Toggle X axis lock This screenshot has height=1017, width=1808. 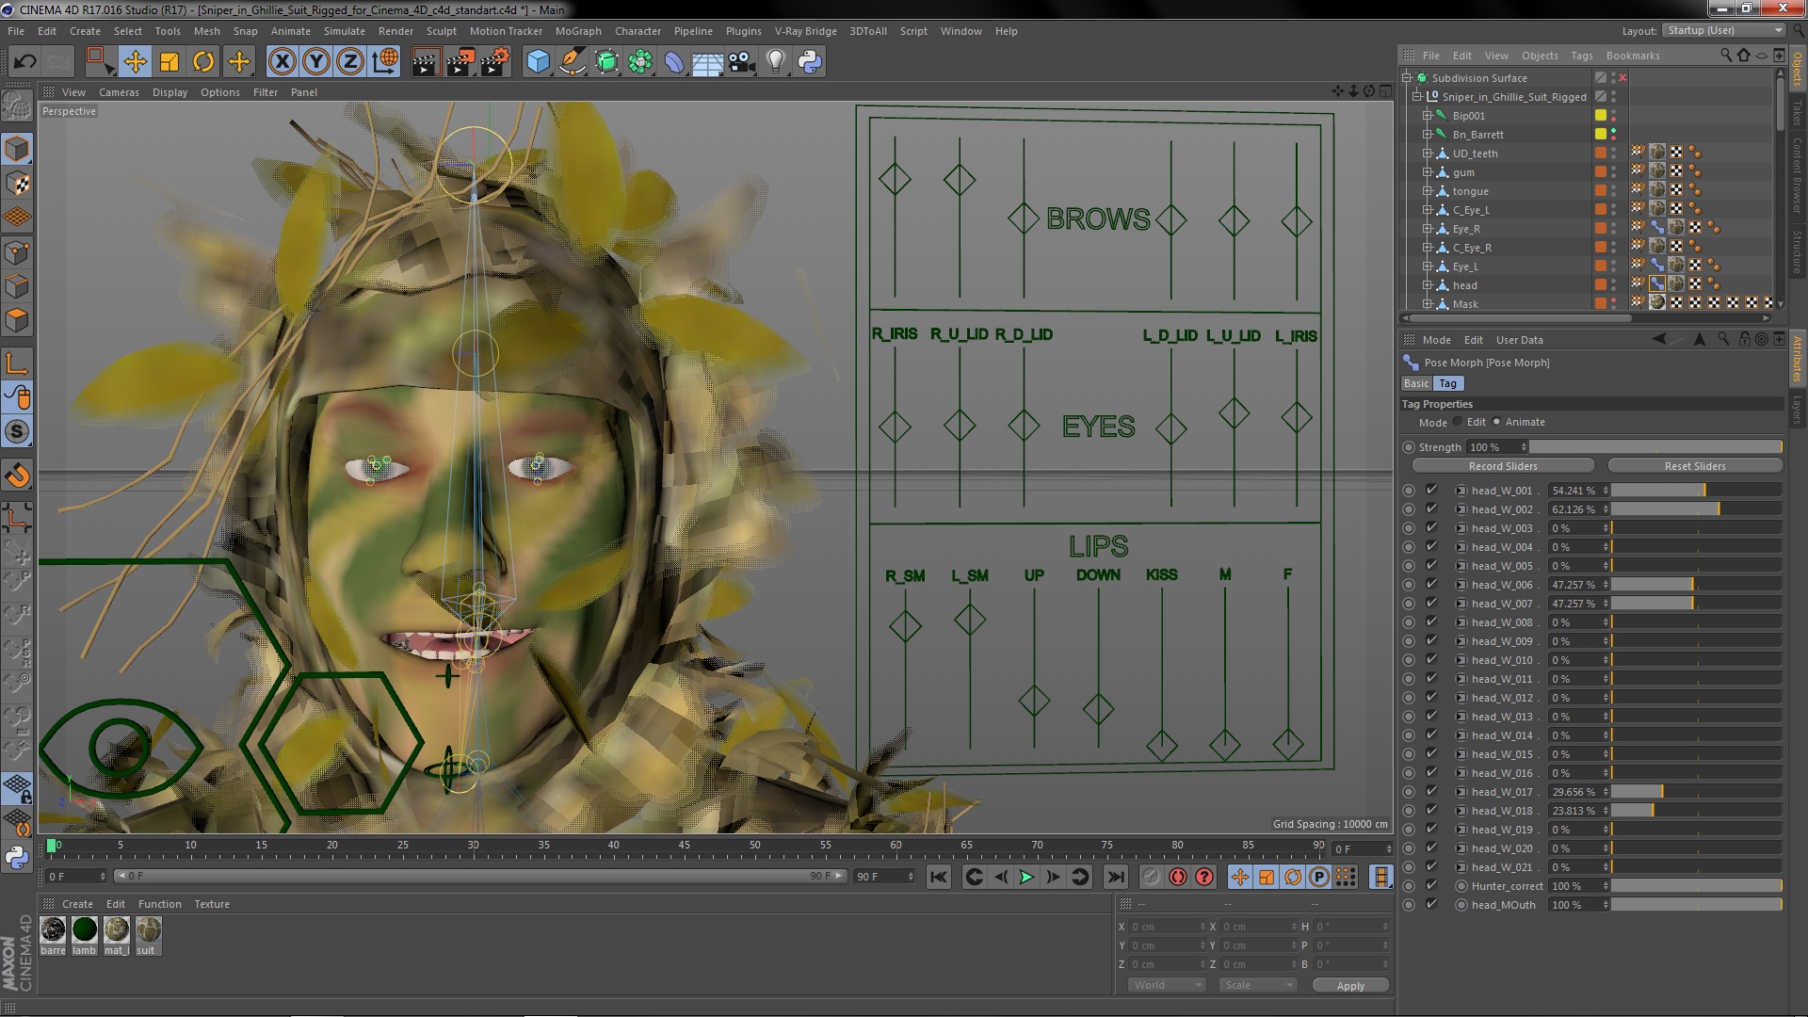(282, 62)
